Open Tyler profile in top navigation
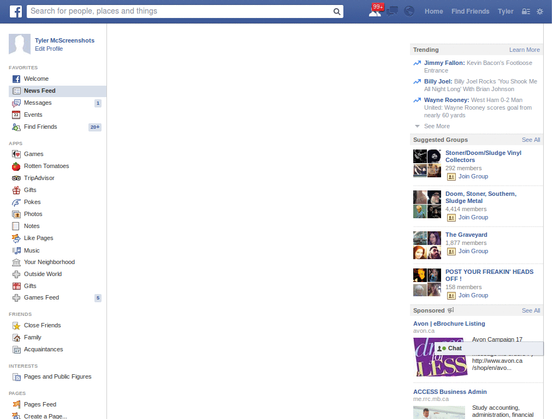The width and height of the screenshot is (559, 419). pyautogui.click(x=506, y=11)
